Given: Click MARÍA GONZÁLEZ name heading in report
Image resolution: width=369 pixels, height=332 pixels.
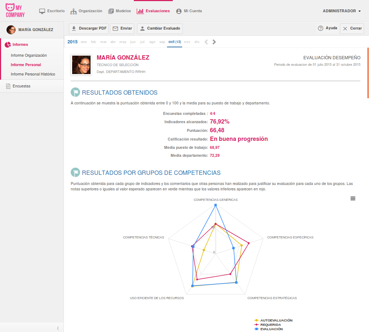Looking at the screenshot, I should 123,57.
